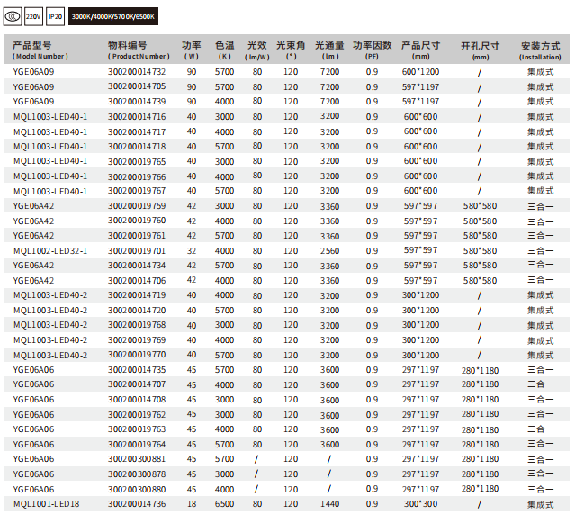Viewport: 575px width, 515px height.
Task: Select product number 300200014732
Action: point(137,71)
